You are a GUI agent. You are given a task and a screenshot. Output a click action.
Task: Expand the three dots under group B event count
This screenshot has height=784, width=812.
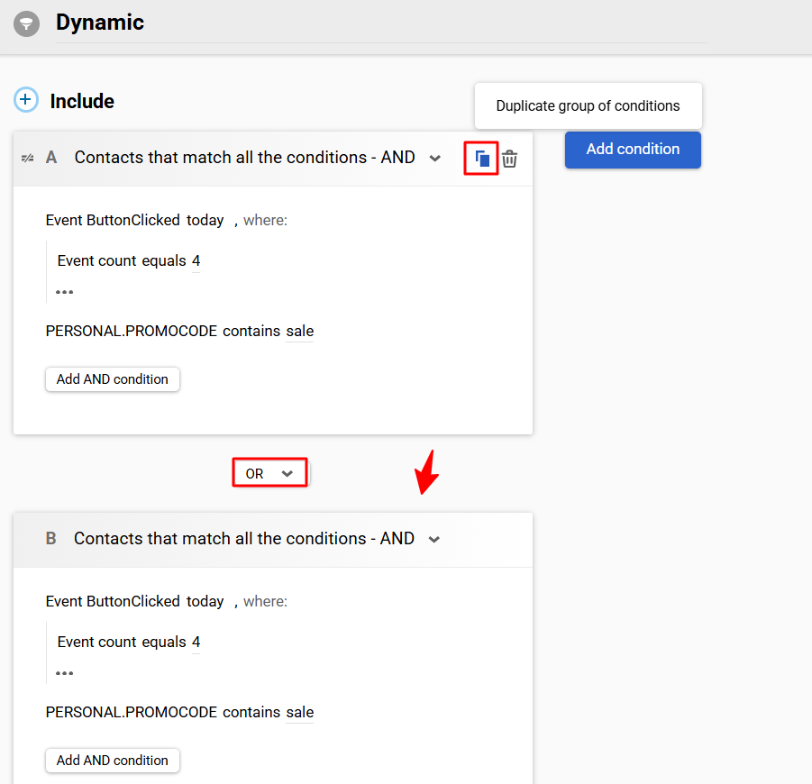(x=64, y=673)
